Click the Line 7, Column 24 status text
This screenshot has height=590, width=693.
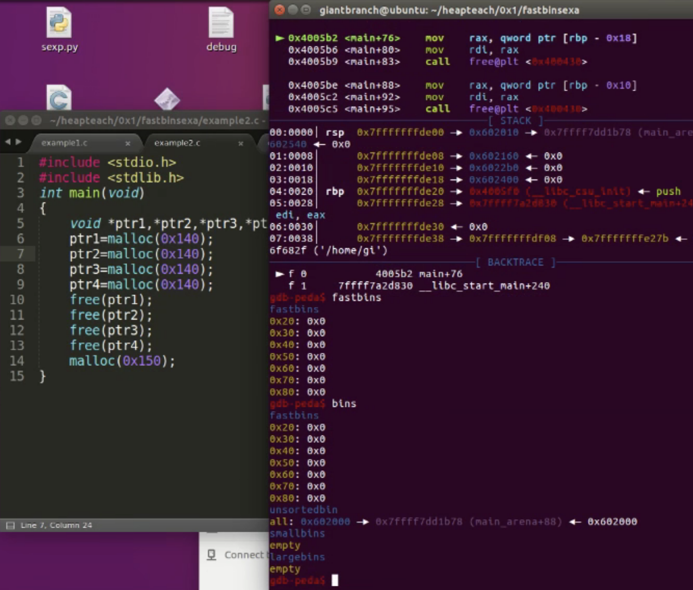pyautogui.click(x=56, y=525)
